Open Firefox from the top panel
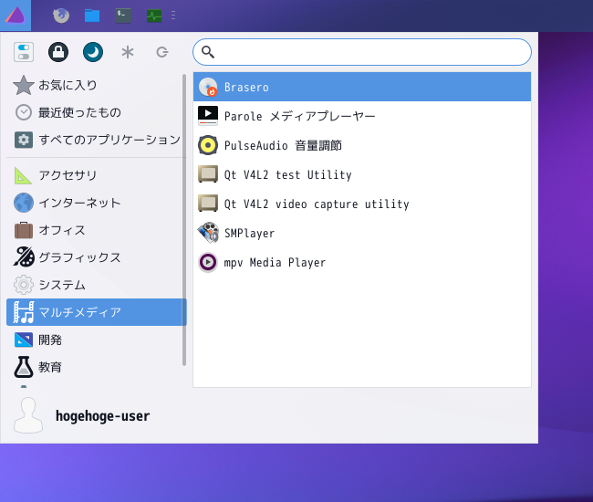Viewport: 593px width, 502px height. (x=61, y=16)
